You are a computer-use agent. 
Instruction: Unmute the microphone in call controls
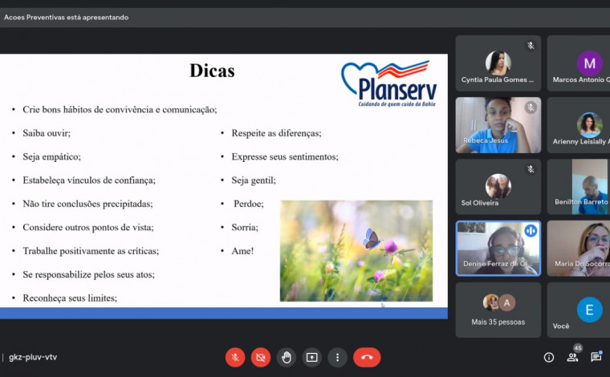tap(234, 357)
